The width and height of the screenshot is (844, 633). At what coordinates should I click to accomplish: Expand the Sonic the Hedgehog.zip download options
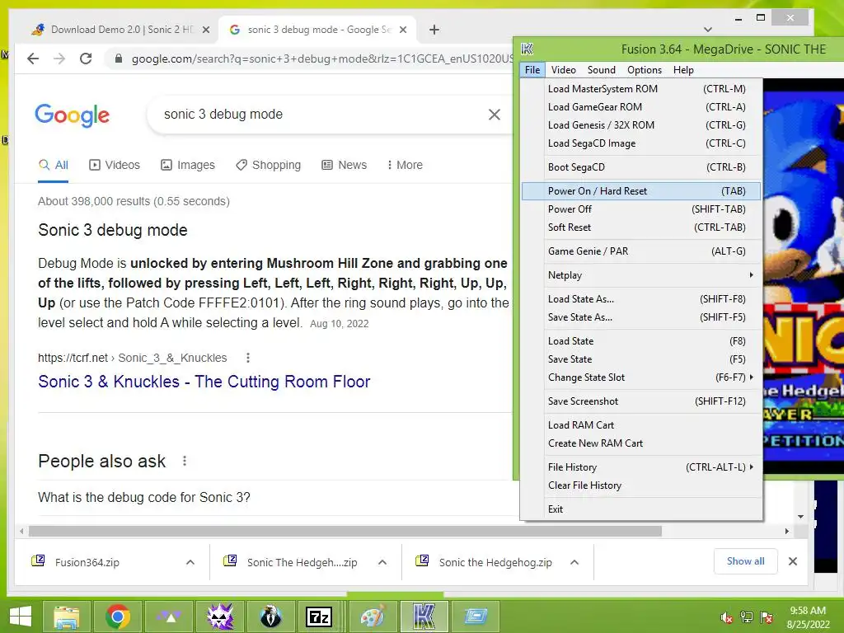[574, 562]
